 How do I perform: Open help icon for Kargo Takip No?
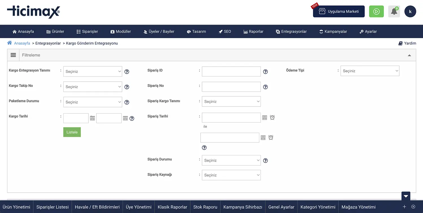(x=127, y=87)
